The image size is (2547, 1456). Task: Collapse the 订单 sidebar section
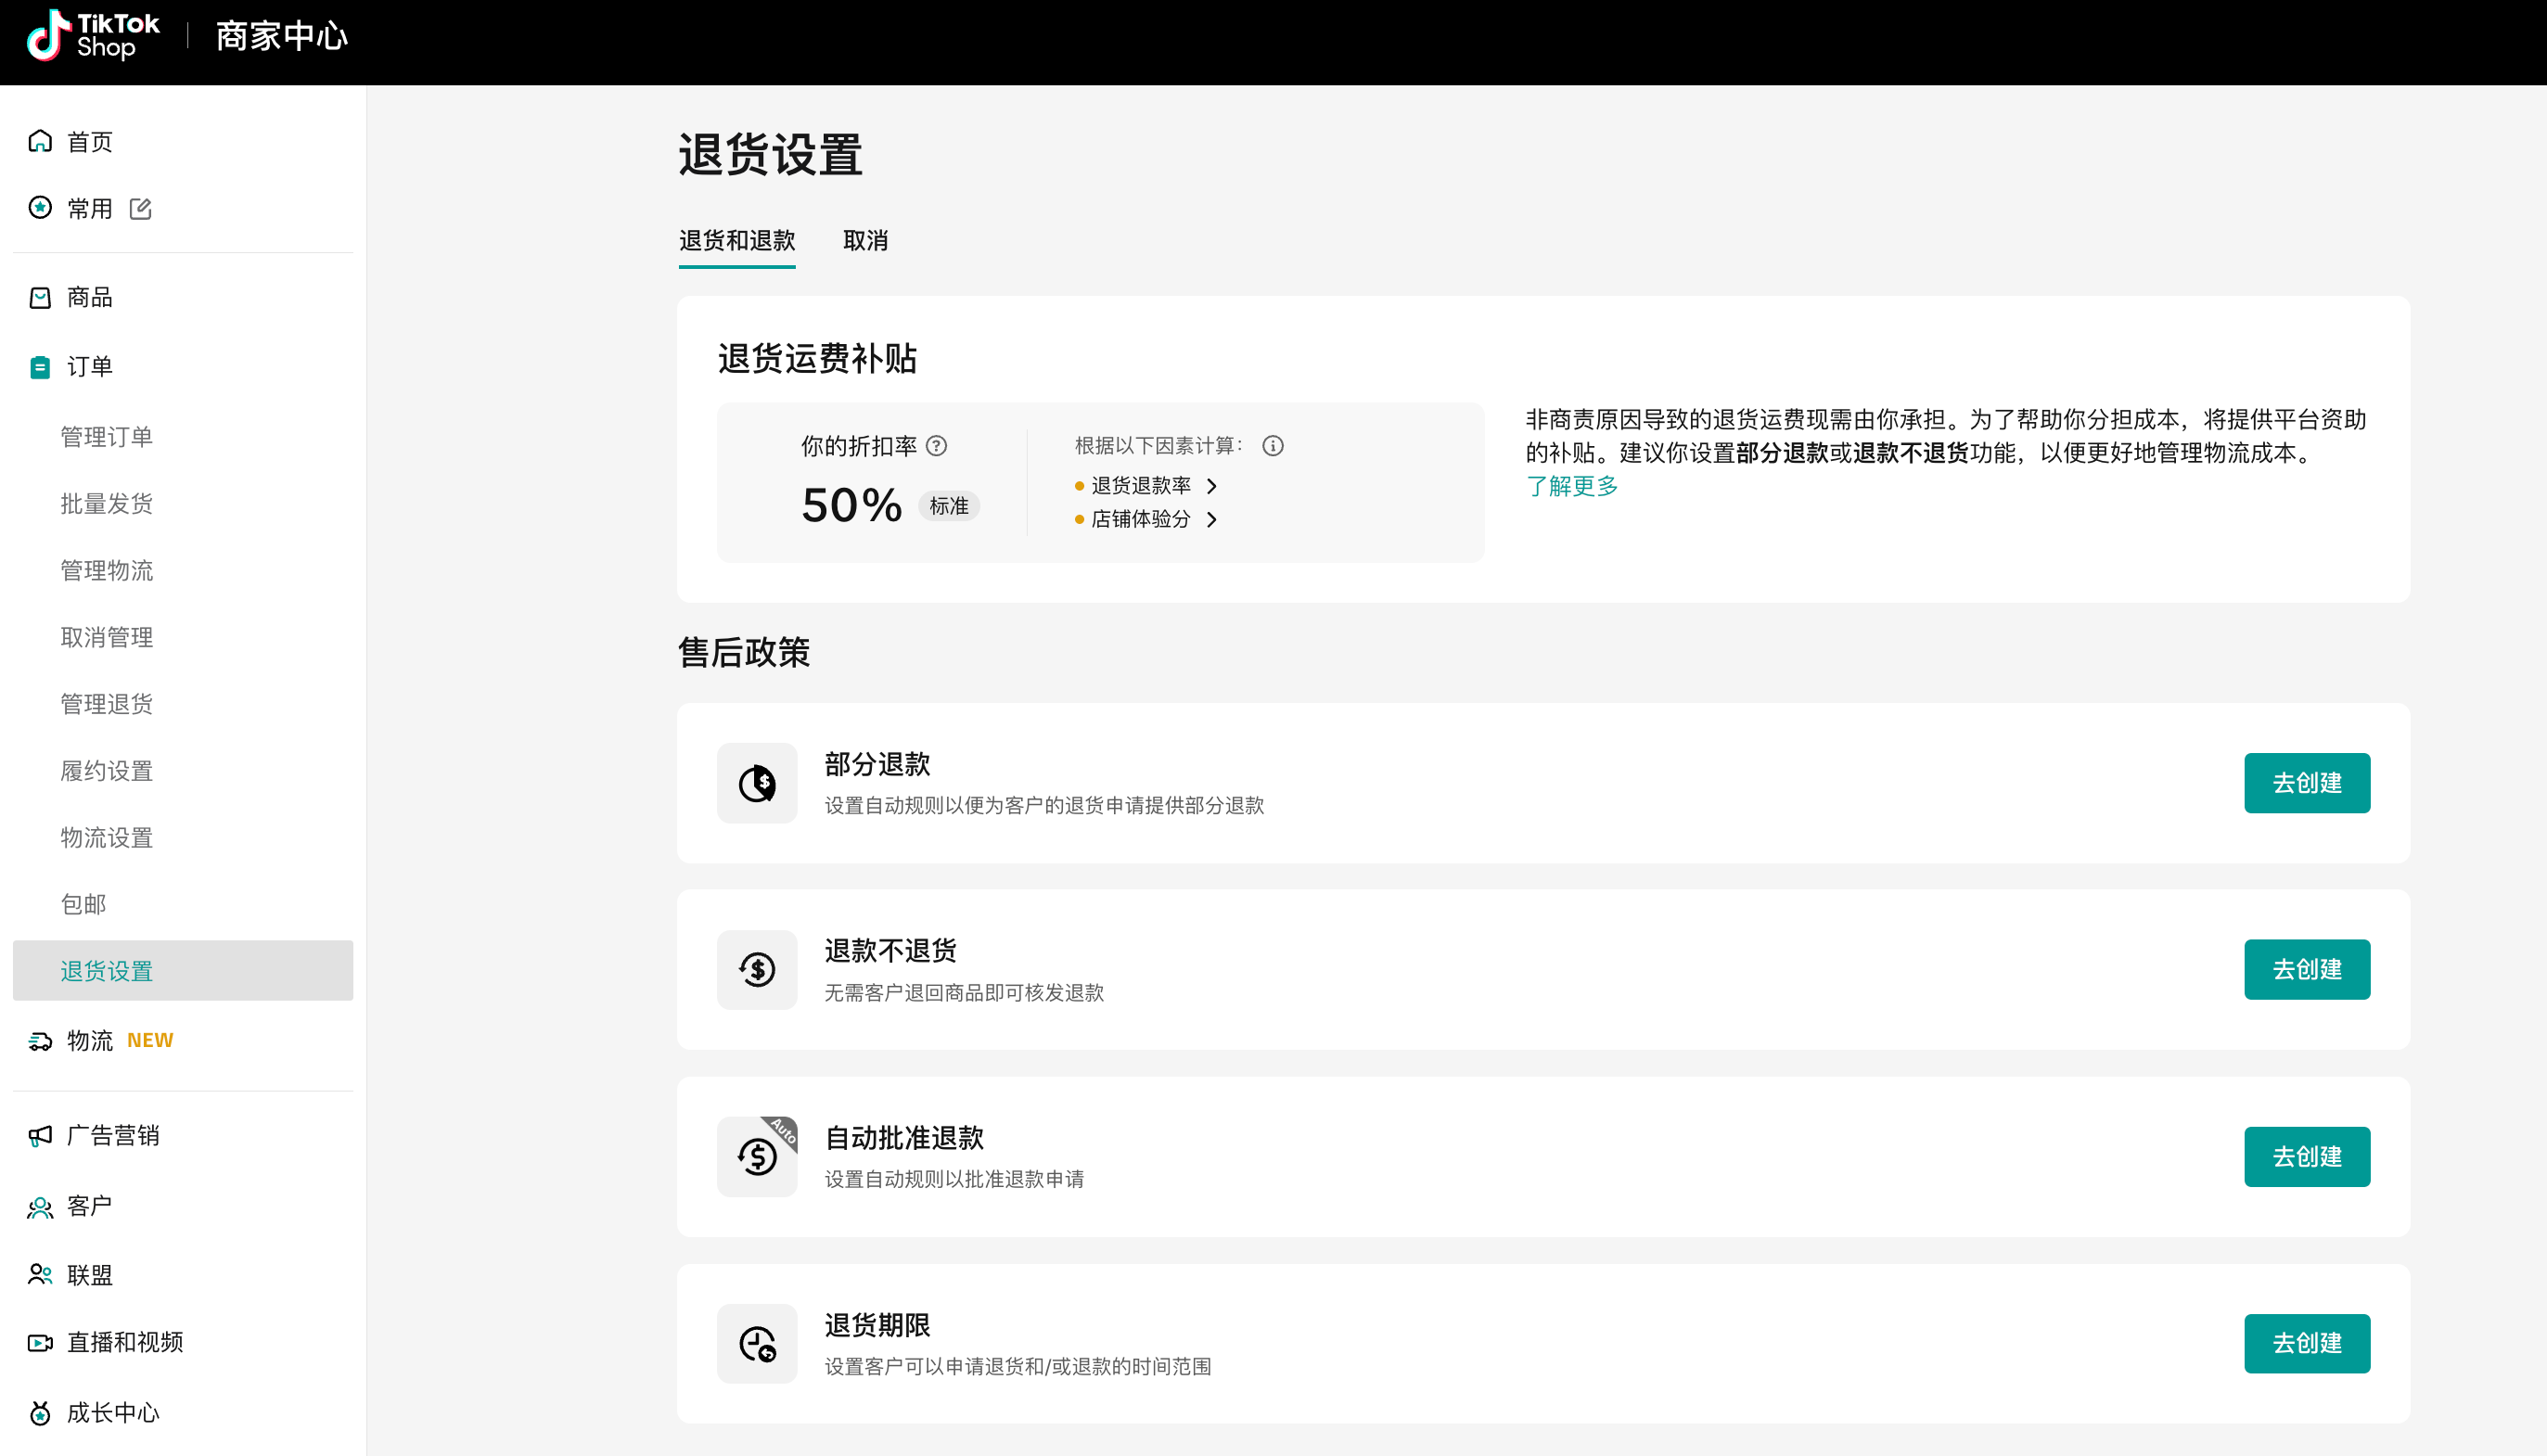pyautogui.click(x=89, y=367)
